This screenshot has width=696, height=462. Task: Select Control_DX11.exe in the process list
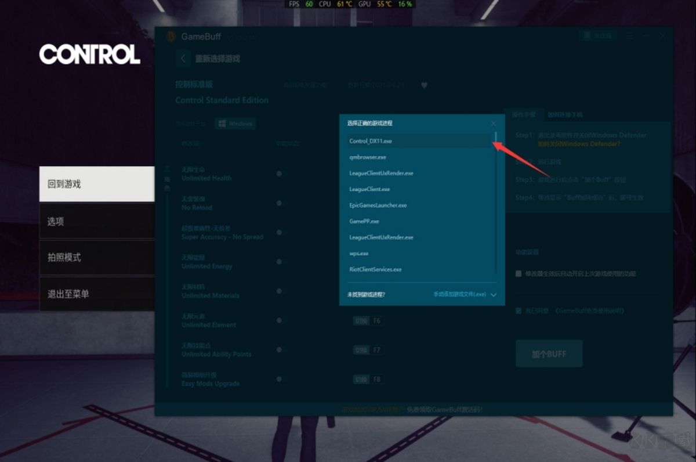click(x=419, y=141)
